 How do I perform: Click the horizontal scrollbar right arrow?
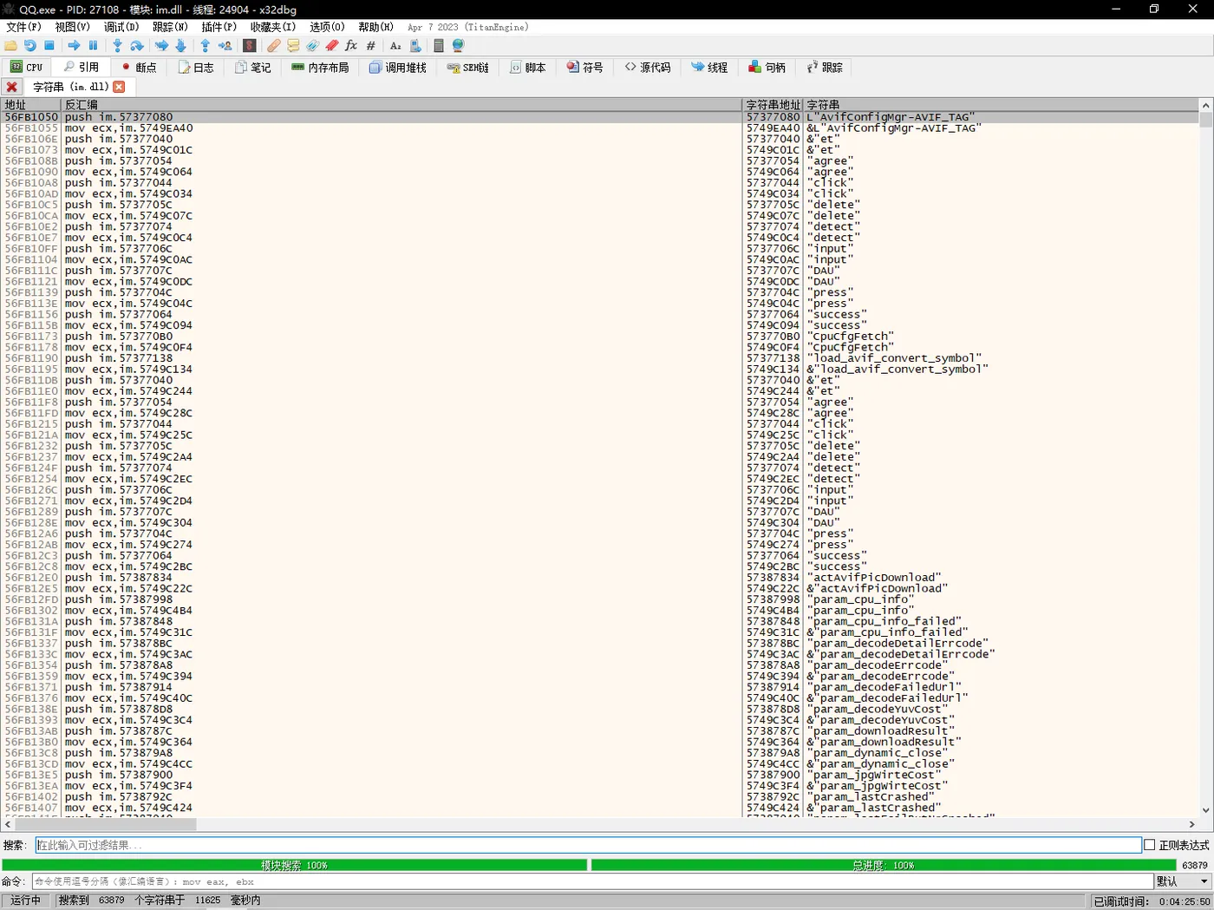pos(1192,824)
